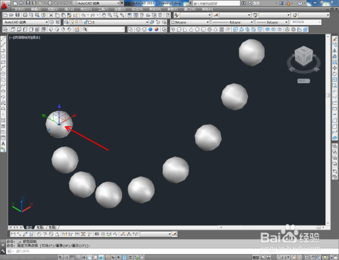The image size is (339, 260).
Task: Select the blue Realistic visual style sphere icon
Action: click(x=151, y=29)
